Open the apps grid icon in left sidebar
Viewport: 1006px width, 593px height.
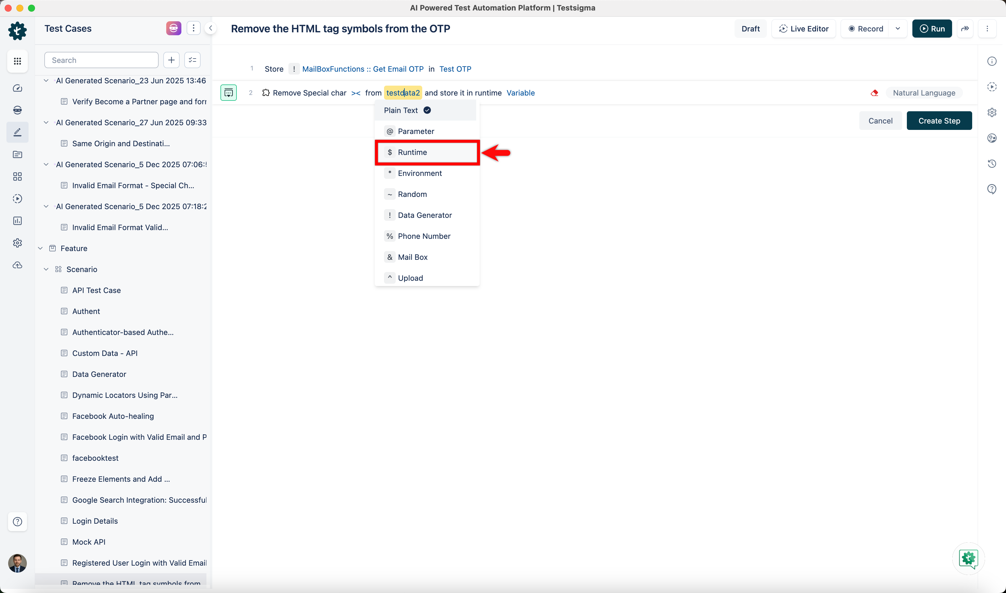[17, 61]
